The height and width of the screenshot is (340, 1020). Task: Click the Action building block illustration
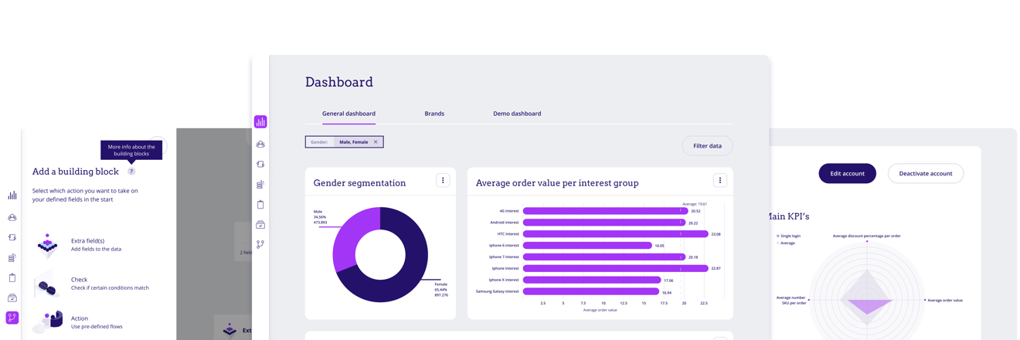(48, 321)
